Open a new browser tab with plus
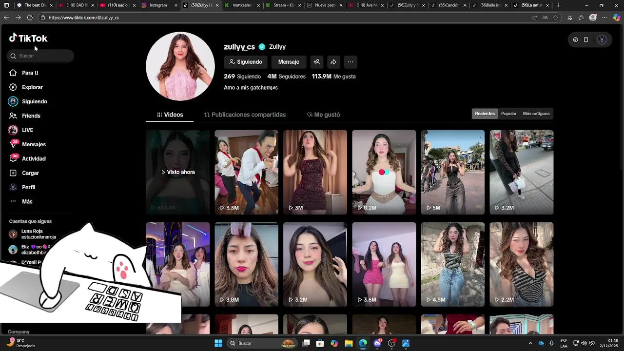The image size is (624, 351). (x=558, y=5)
